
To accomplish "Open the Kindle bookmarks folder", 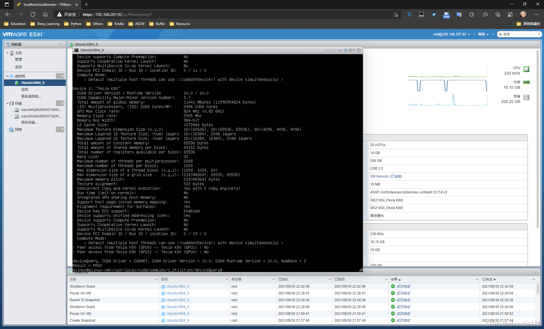I will [x=116, y=24].
